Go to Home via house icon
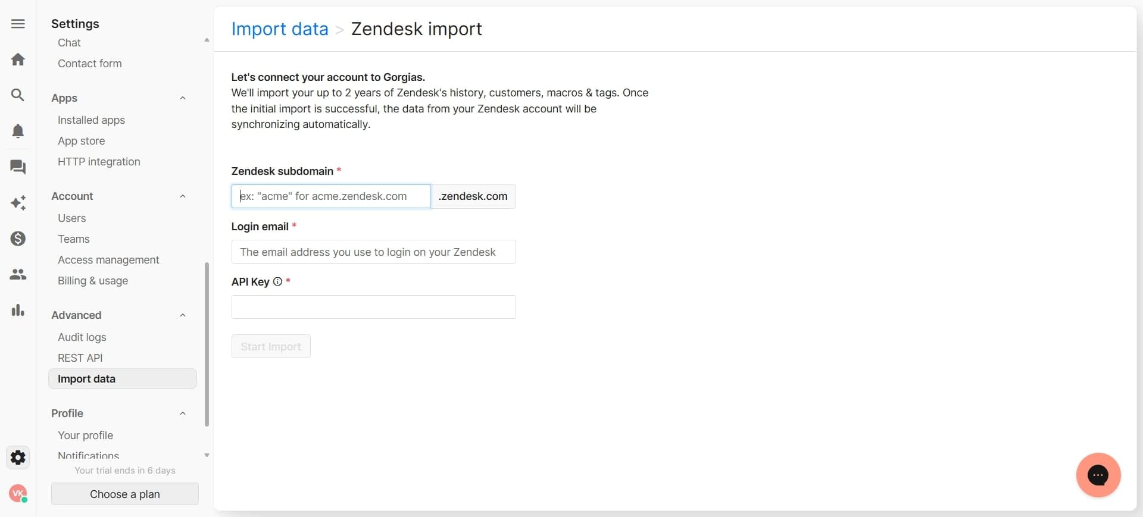The width and height of the screenshot is (1143, 517). (x=18, y=59)
